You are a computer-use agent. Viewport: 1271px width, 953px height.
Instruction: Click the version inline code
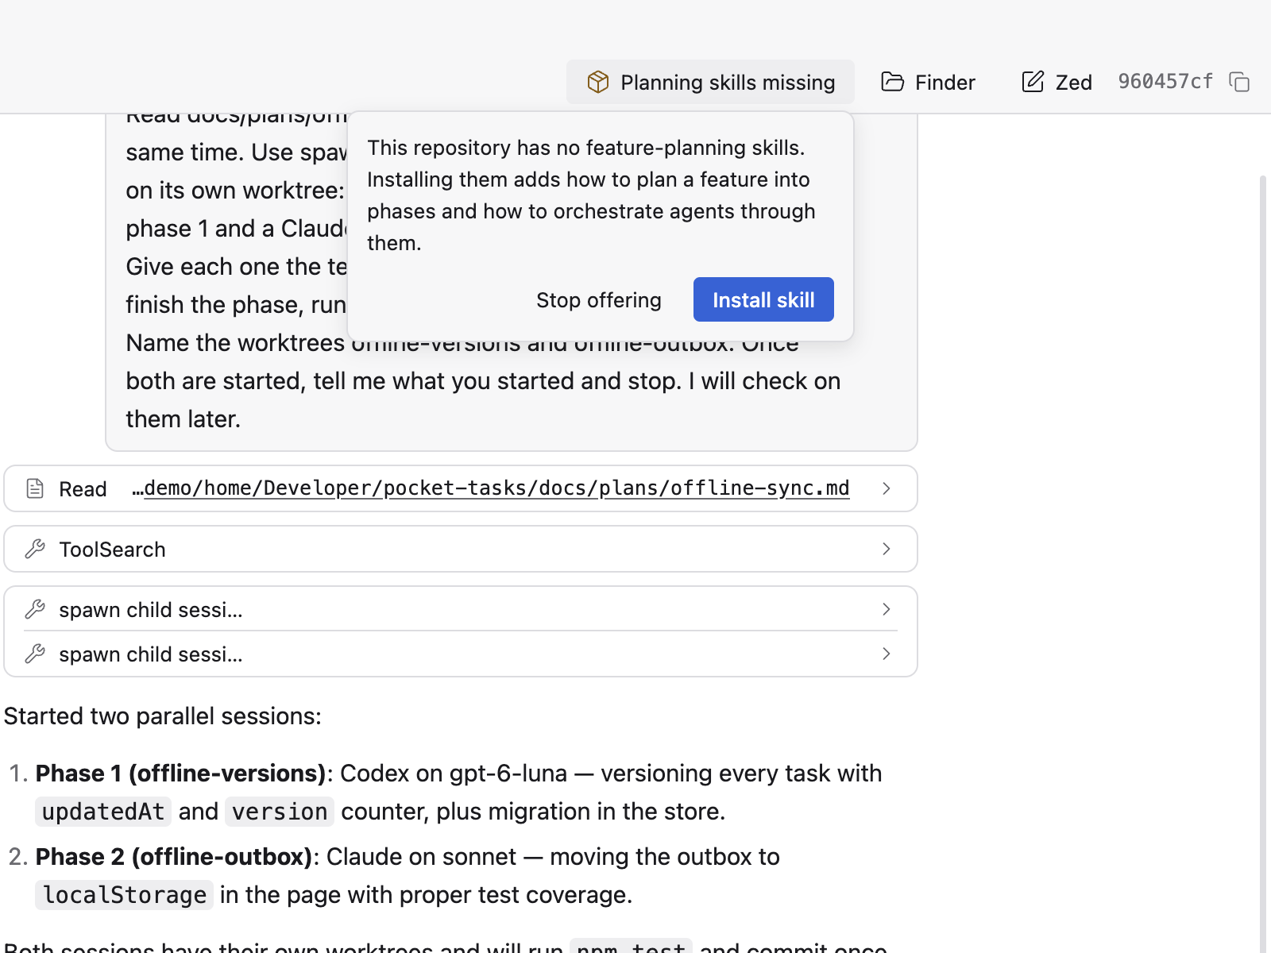pyautogui.click(x=280, y=812)
